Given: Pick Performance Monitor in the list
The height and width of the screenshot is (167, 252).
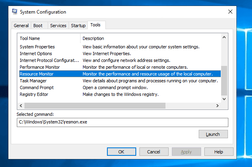Looking at the screenshot, I should (x=40, y=67).
